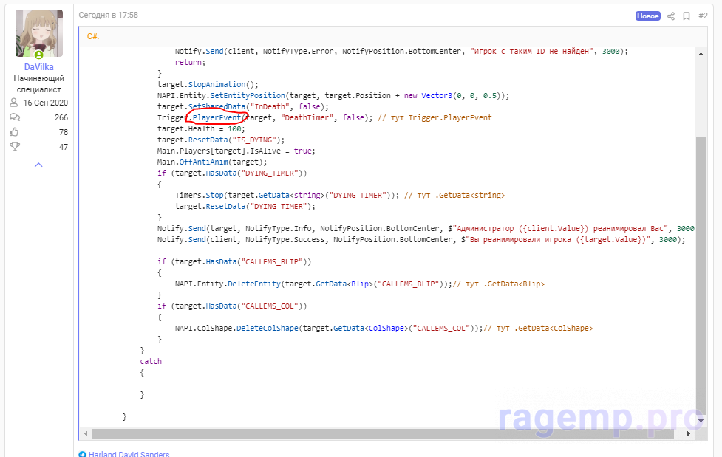Open the post #2 permalink
This screenshot has height=457, width=722.
coord(703,16)
